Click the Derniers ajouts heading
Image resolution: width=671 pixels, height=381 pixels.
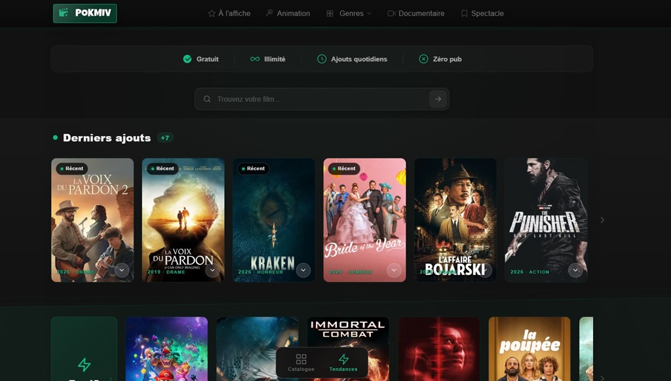(x=107, y=137)
